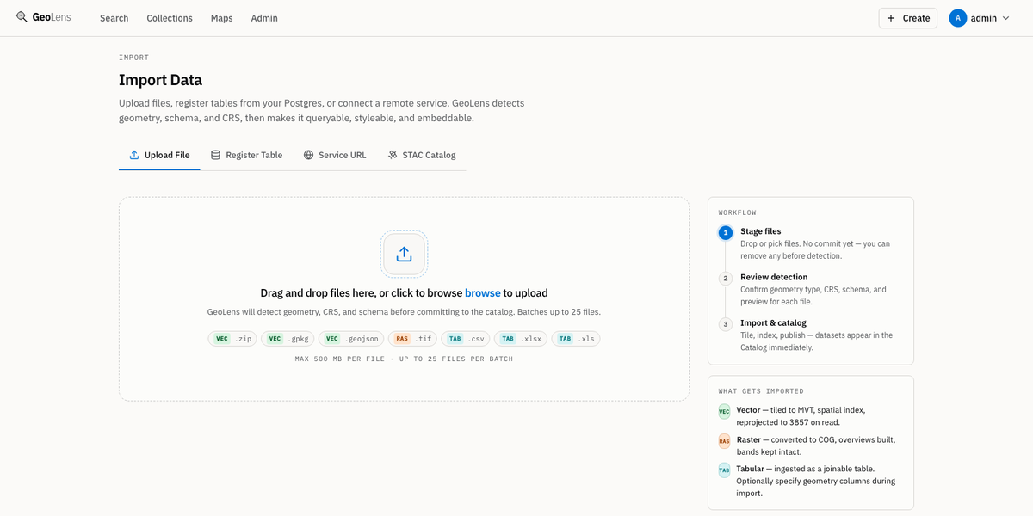Click the STAC Catalog satellite icon

coord(393,155)
